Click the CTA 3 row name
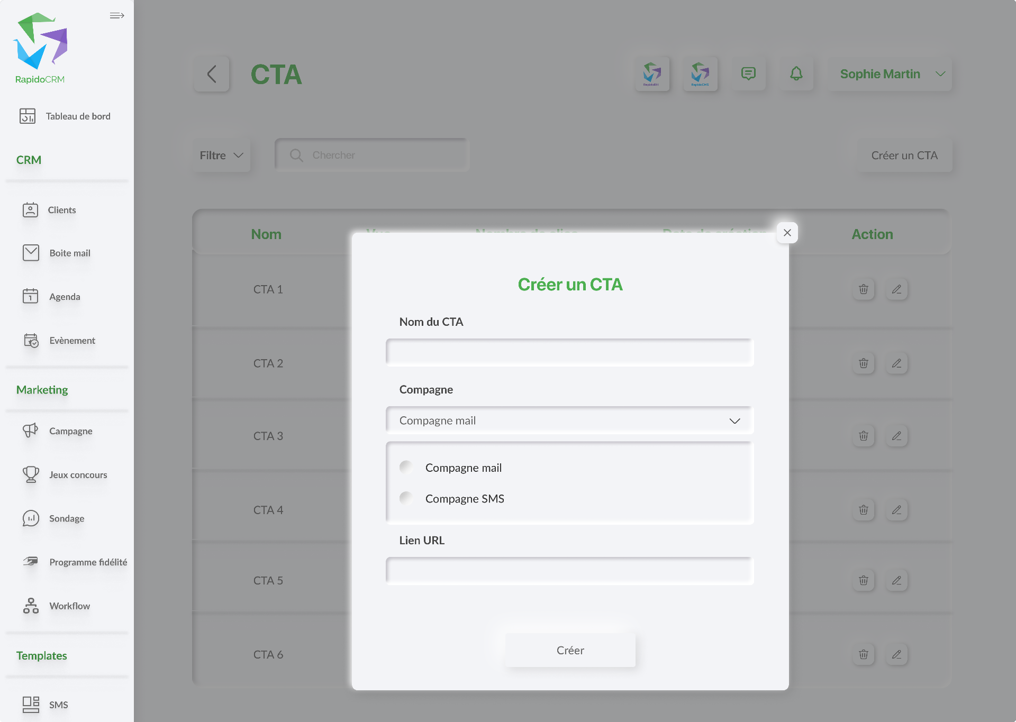Image resolution: width=1016 pixels, height=722 pixels. click(268, 436)
